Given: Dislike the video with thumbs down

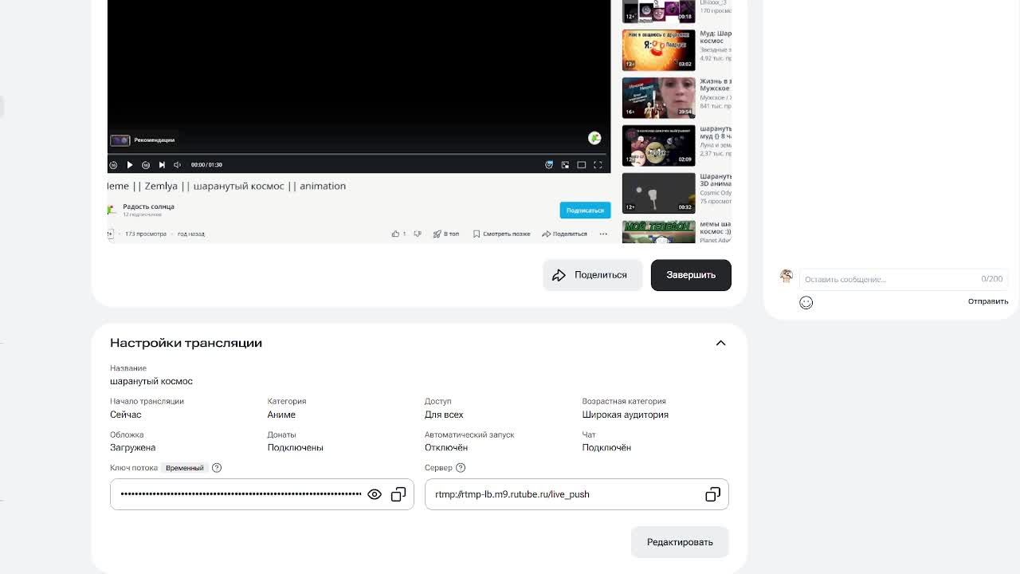Looking at the screenshot, I should (x=417, y=234).
